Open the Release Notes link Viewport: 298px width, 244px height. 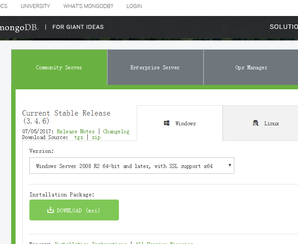[76, 132]
